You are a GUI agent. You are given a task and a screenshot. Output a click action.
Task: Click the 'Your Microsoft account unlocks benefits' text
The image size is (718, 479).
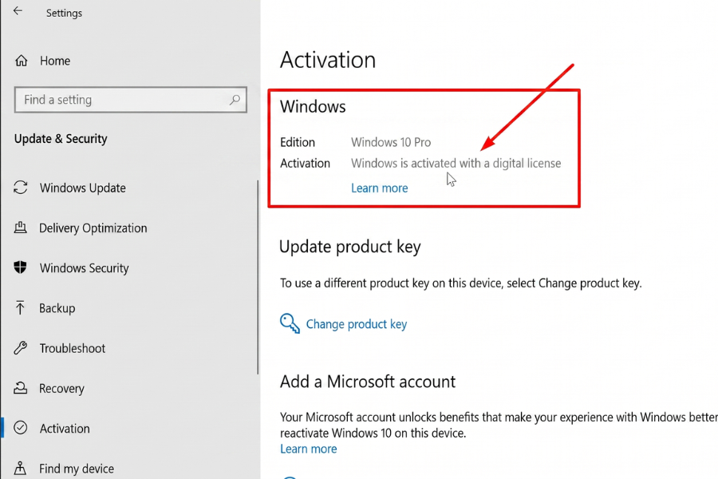pyautogui.click(x=499, y=425)
